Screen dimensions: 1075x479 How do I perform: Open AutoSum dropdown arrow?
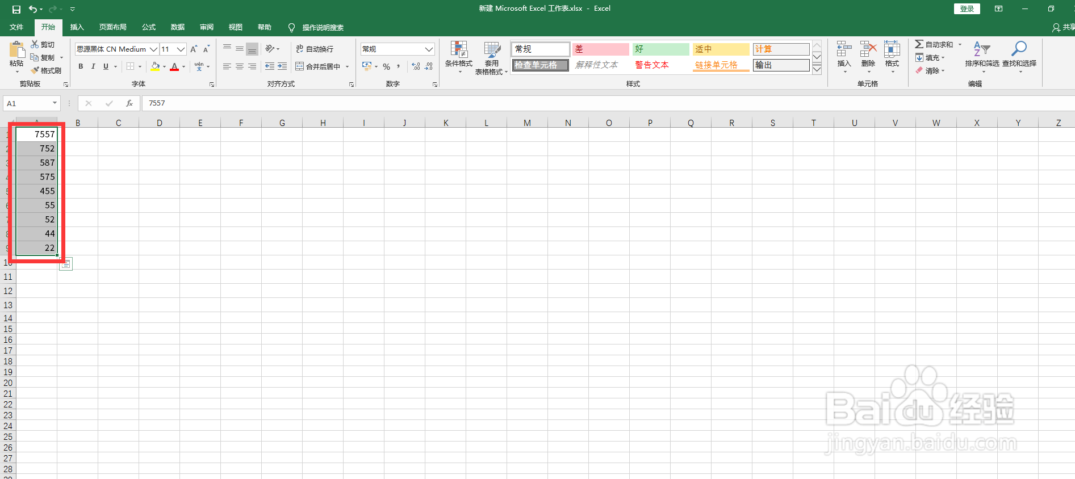coord(960,44)
